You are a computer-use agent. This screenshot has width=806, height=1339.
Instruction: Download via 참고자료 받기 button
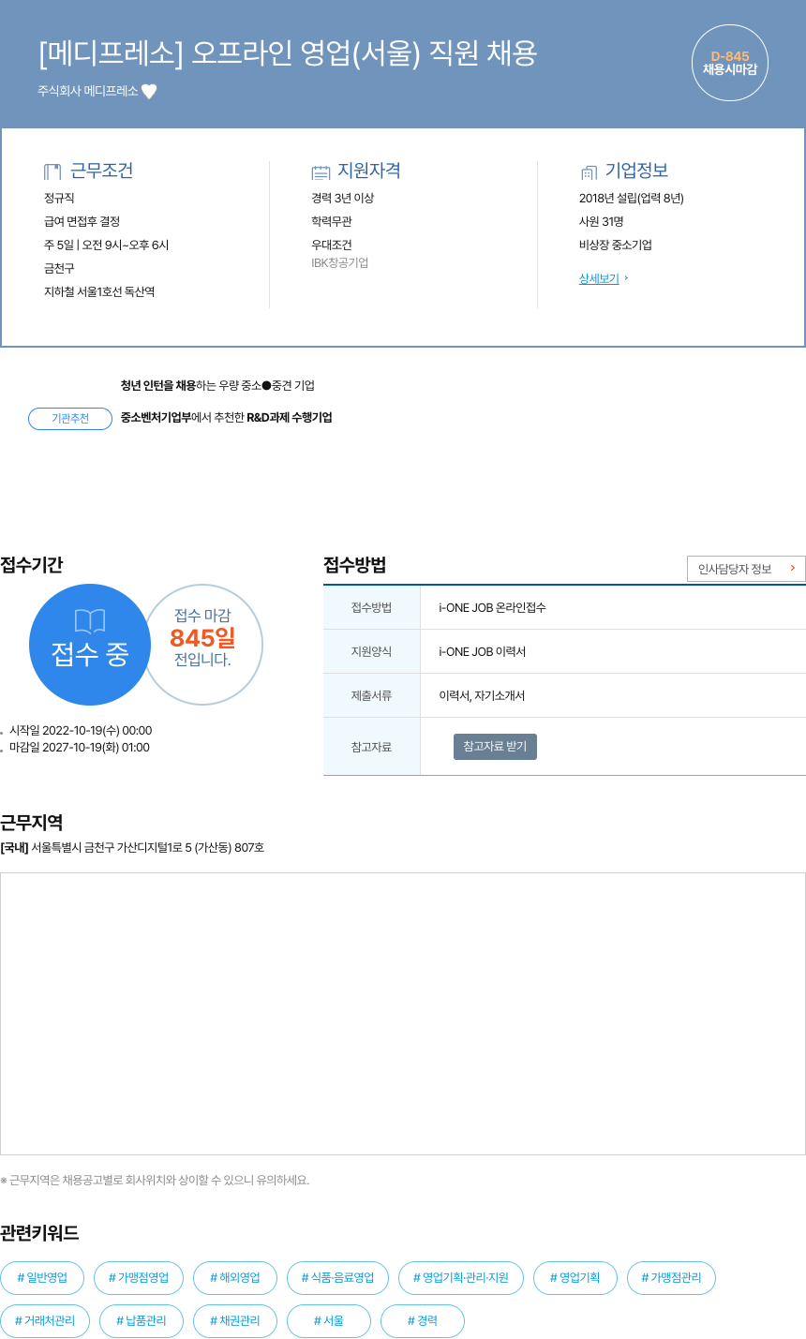[x=495, y=747]
